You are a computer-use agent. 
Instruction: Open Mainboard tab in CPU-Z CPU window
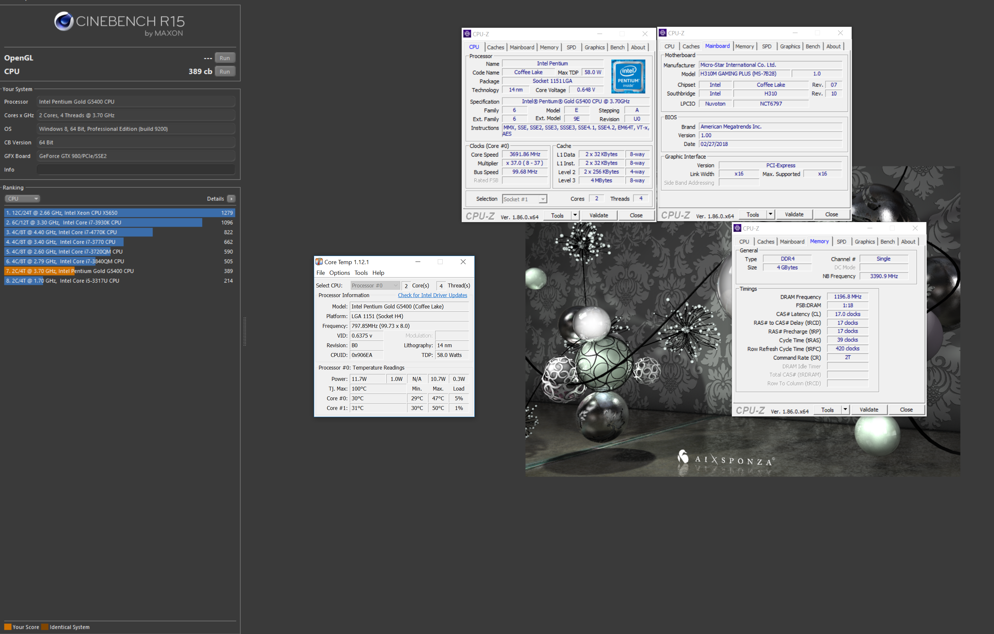pyautogui.click(x=522, y=48)
